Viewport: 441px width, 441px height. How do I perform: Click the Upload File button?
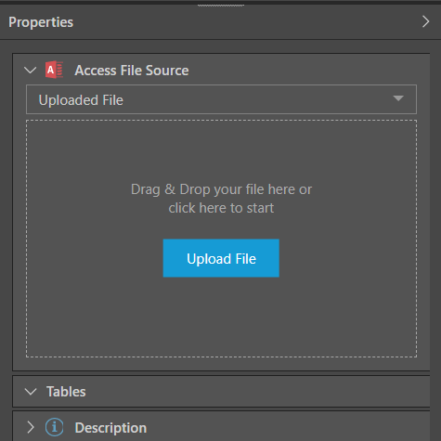(x=221, y=258)
